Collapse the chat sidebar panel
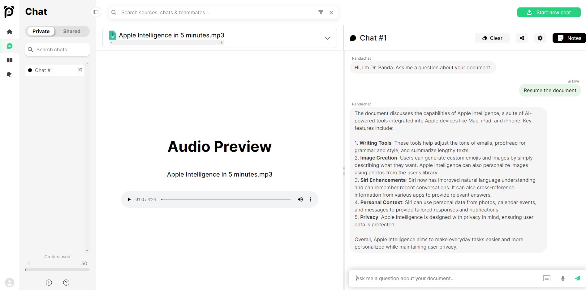 (x=96, y=12)
